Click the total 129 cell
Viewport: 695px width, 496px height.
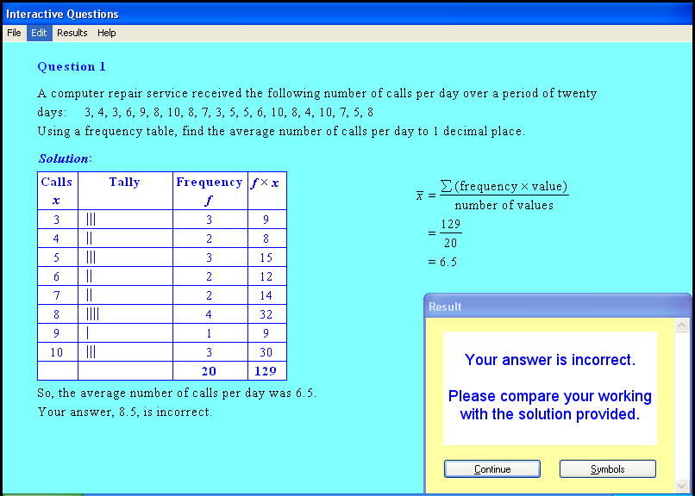coord(266,371)
